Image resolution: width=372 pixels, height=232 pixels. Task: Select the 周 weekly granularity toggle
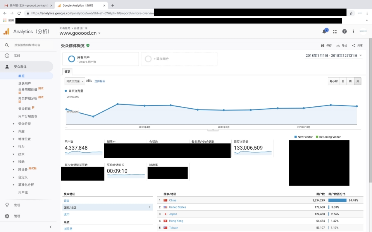350,81
